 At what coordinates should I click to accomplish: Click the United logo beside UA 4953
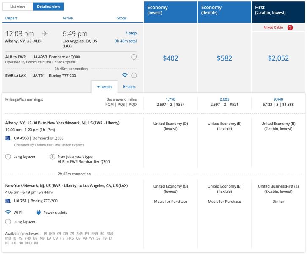8,138
